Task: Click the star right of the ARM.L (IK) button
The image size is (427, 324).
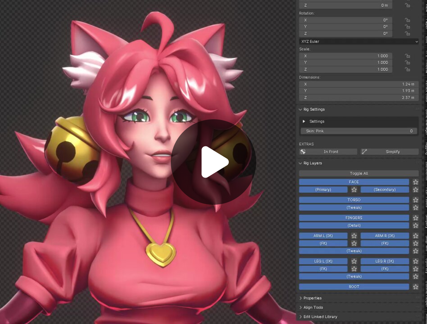Action: click(354, 236)
